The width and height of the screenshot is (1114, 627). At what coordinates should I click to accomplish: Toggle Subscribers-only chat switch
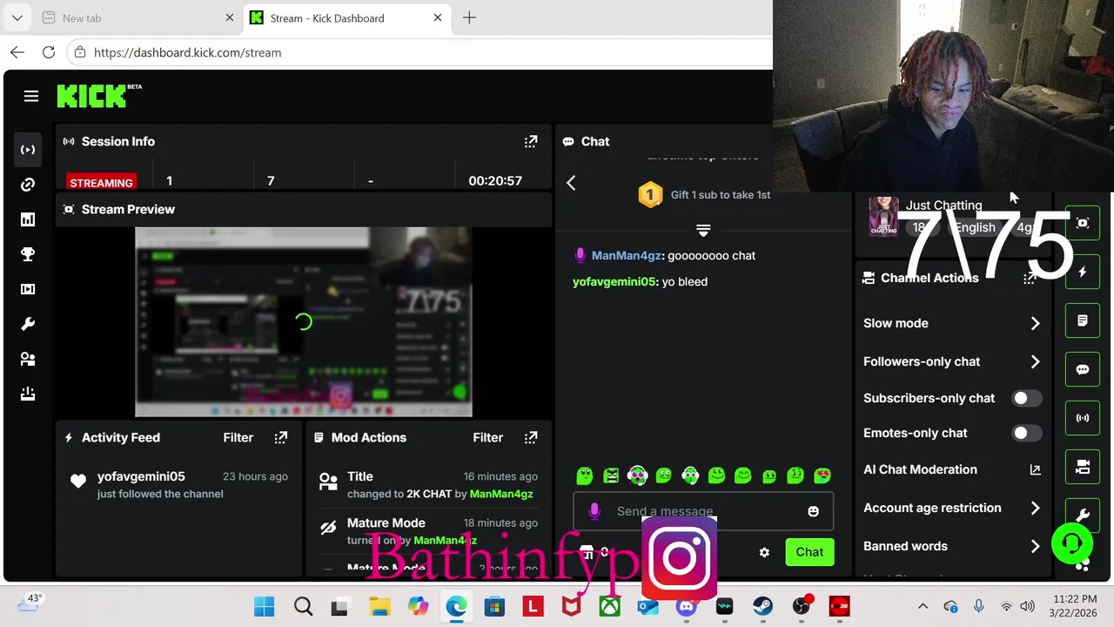point(1026,398)
